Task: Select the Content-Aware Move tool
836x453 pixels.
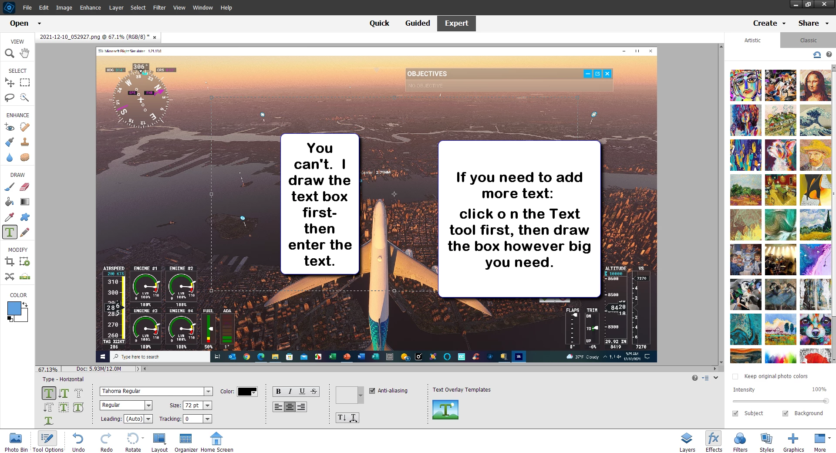Action: (x=10, y=277)
